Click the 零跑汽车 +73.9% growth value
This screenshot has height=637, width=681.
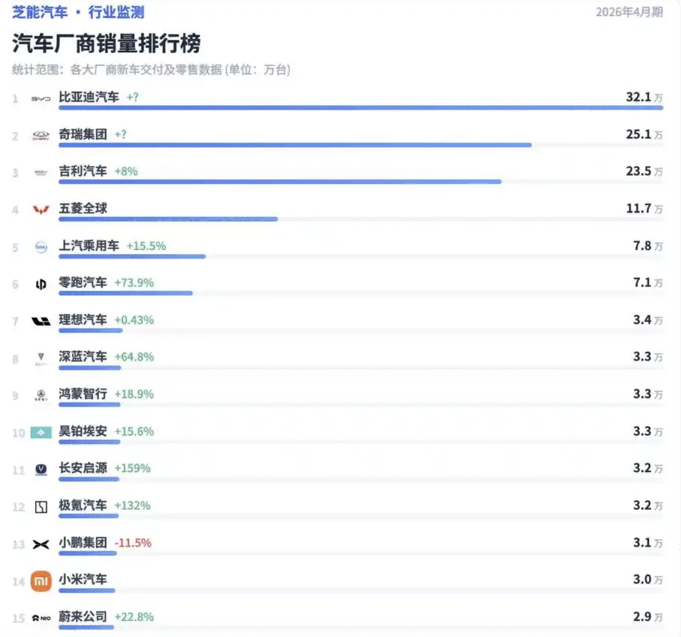(134, 283)
